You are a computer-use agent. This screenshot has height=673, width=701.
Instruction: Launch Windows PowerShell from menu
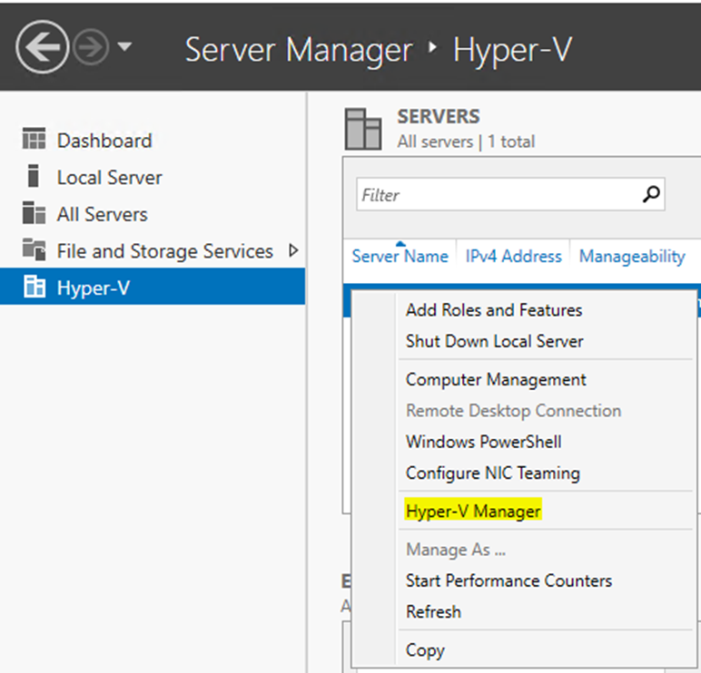click(484, 442)
